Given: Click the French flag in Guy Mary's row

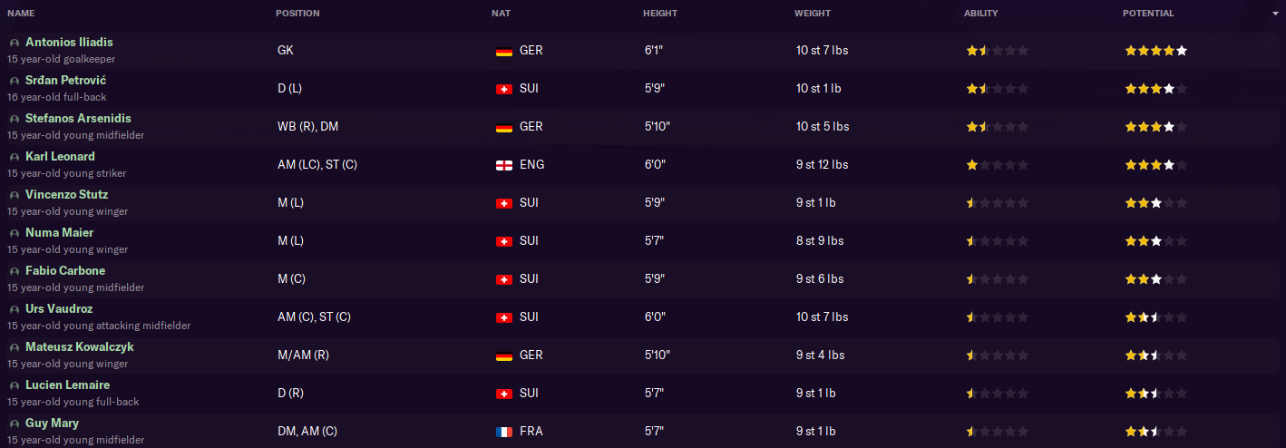Looking at the screenshot, I should pyautogui.click(x=504, y=432).
